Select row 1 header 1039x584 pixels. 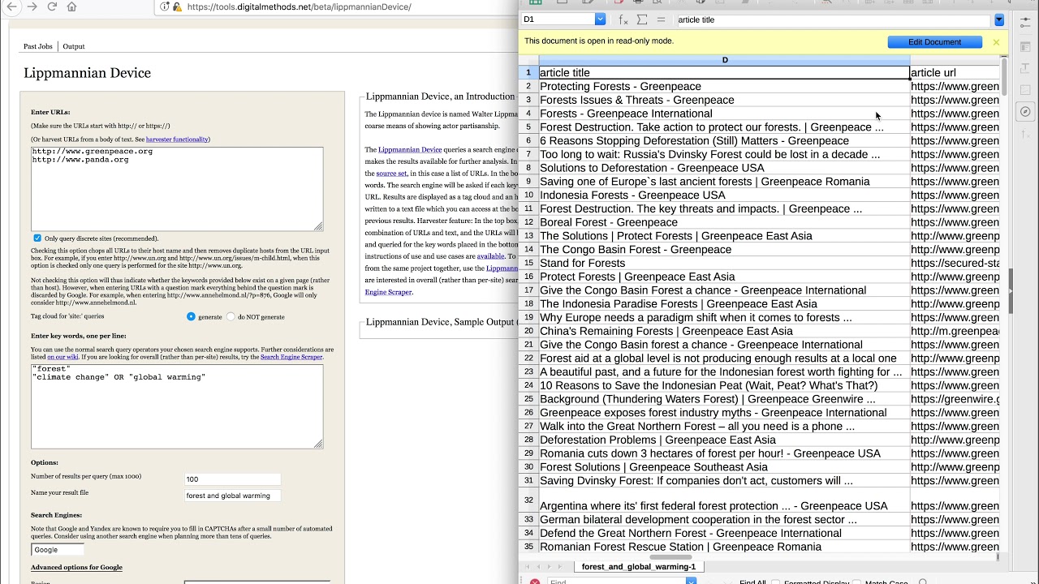[528, 72]
